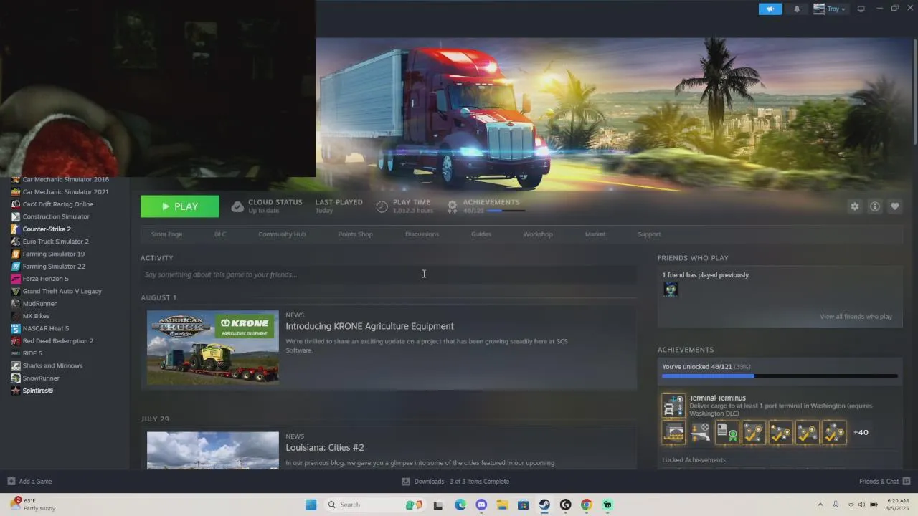The width and height of the screenshot is (918, 516).
Task: Click friend avatar in Friends Who Play
Action: tap(670, 289)
